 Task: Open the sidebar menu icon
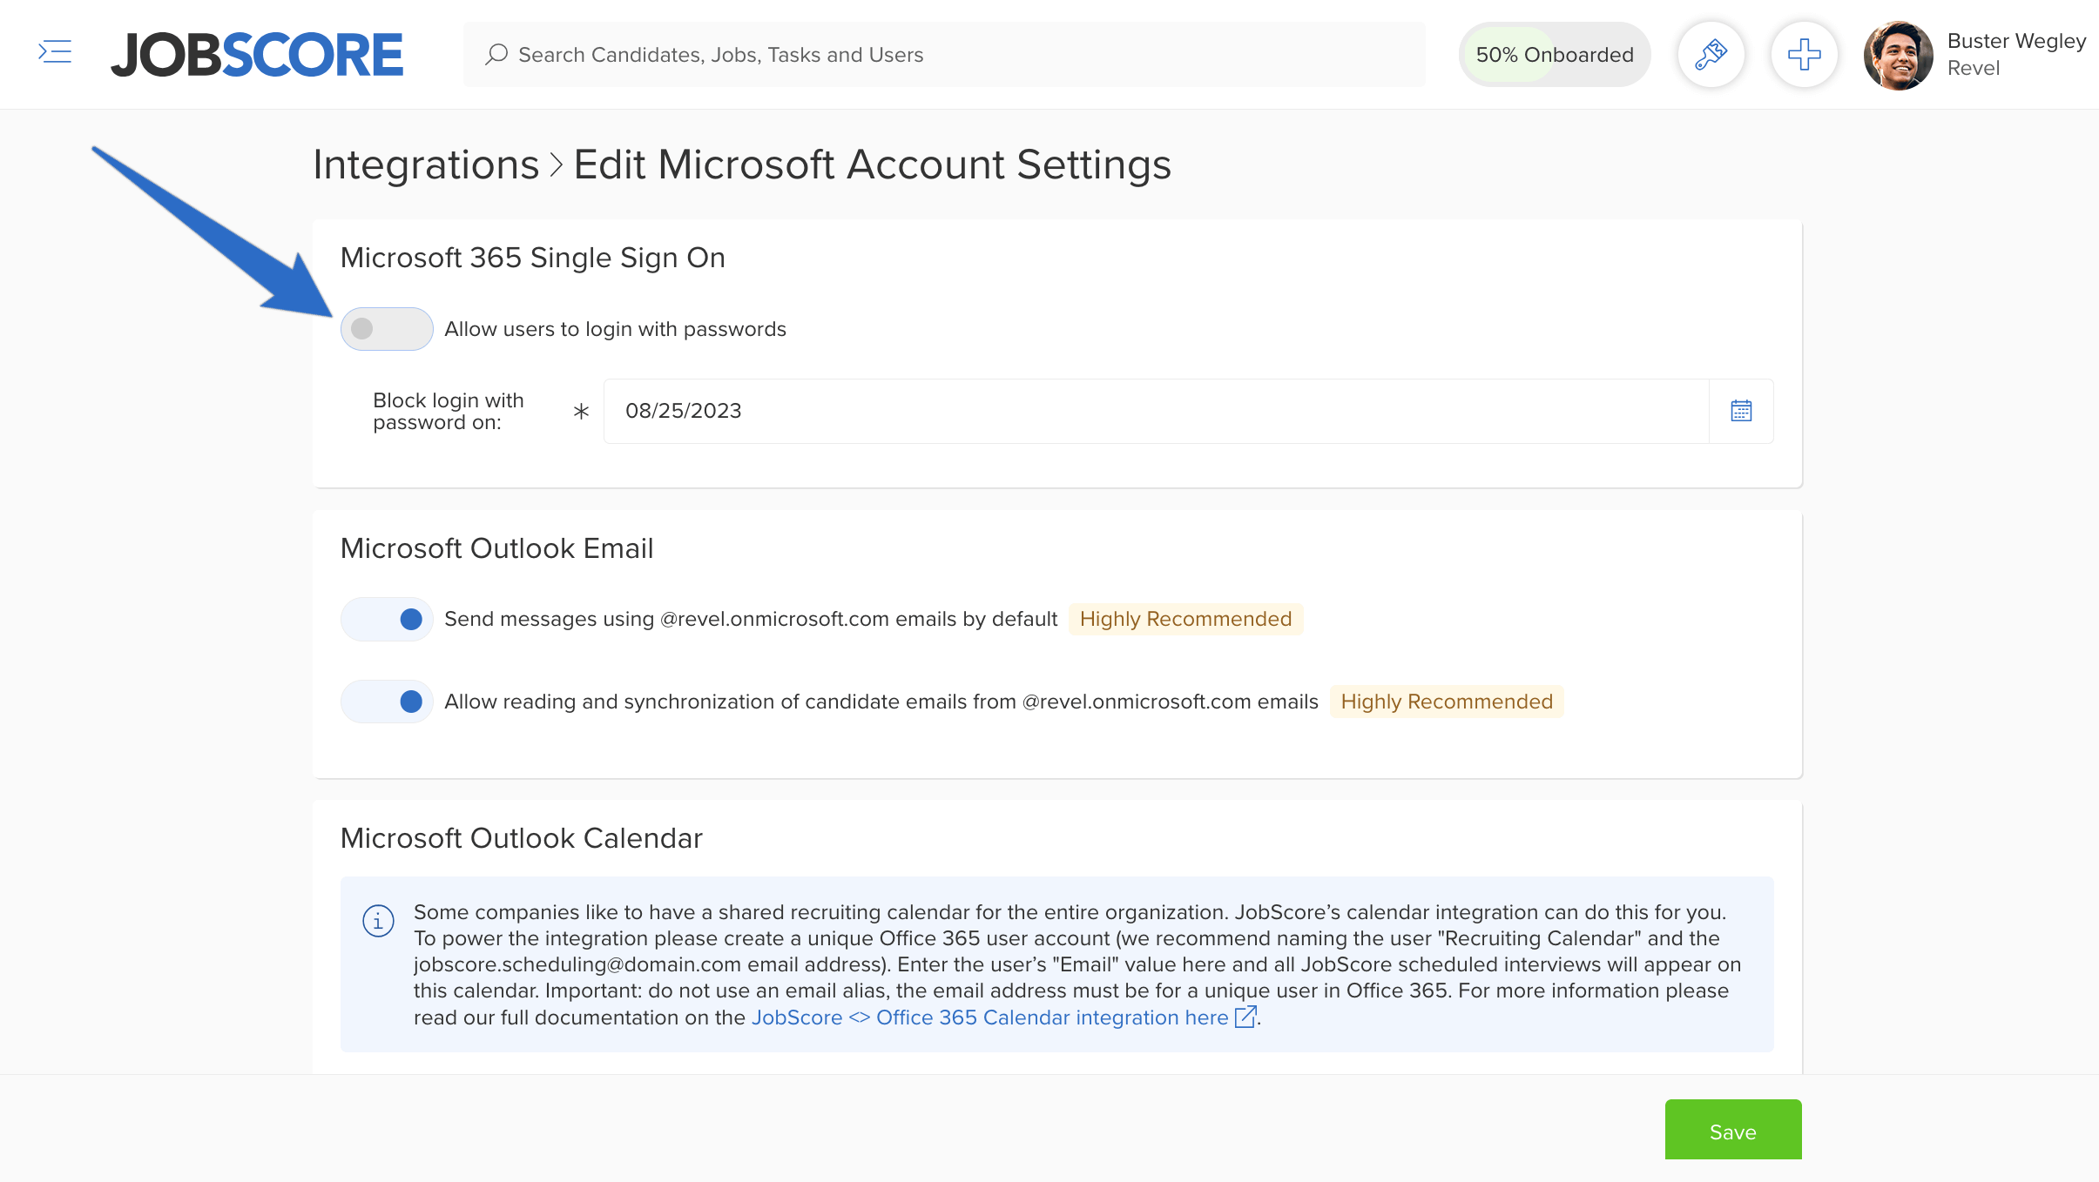coord(55,52)
